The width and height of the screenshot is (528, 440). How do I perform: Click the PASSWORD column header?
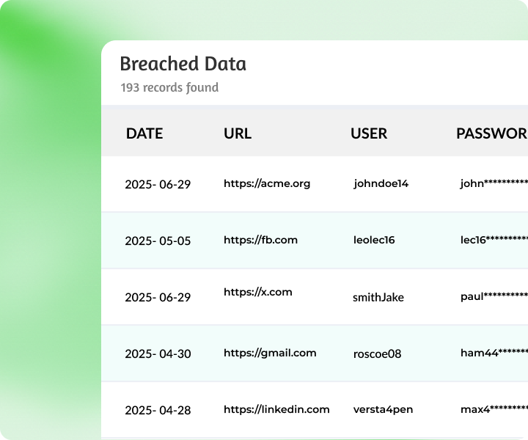click(x=491, y=133)
